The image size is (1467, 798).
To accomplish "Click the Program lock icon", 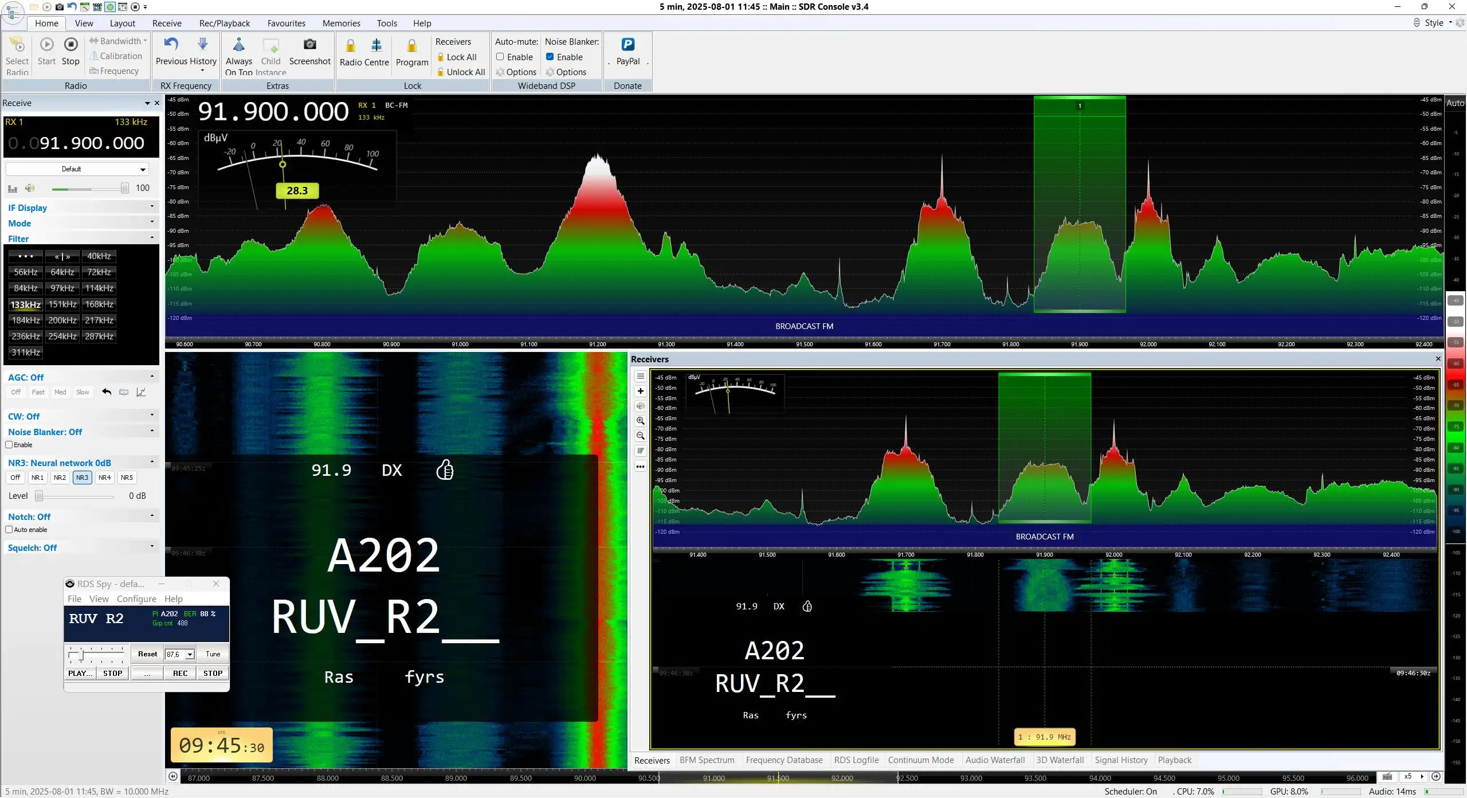I will pos(411,45).
